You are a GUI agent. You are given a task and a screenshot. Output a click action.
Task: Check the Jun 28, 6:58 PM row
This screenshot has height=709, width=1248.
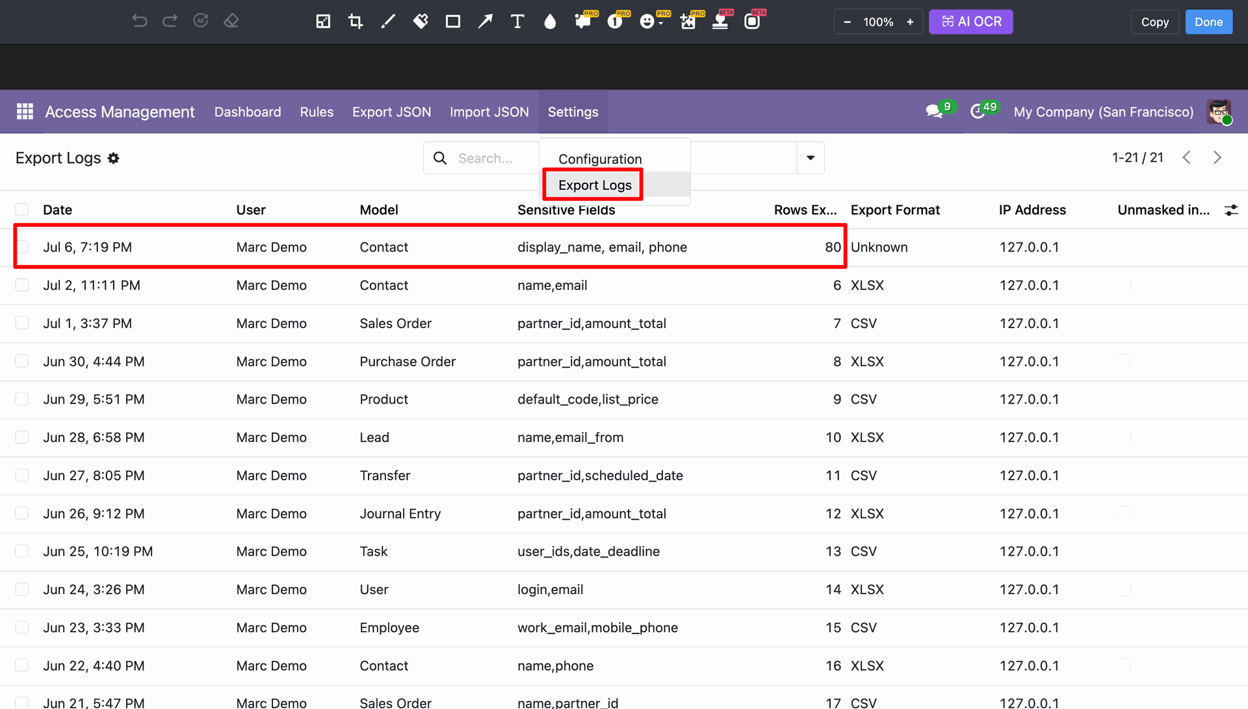[22, 437]
